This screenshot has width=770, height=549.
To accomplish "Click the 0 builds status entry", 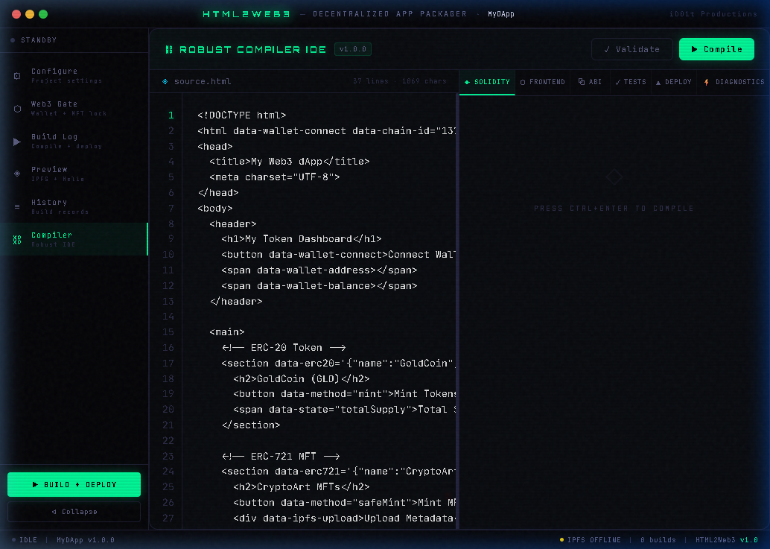I will [x=658, y=539].
